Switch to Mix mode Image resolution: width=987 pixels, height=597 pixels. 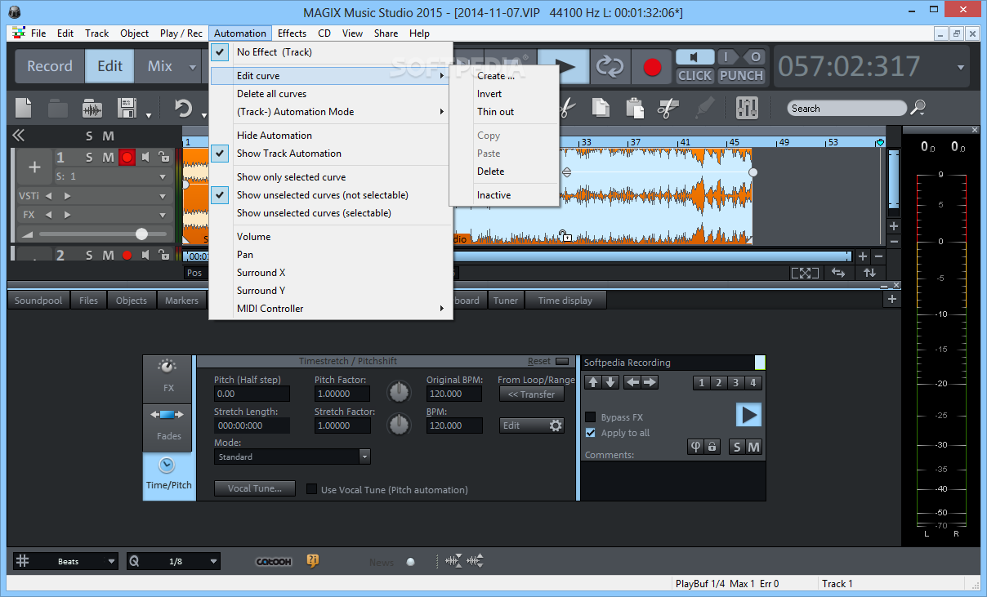160,66
